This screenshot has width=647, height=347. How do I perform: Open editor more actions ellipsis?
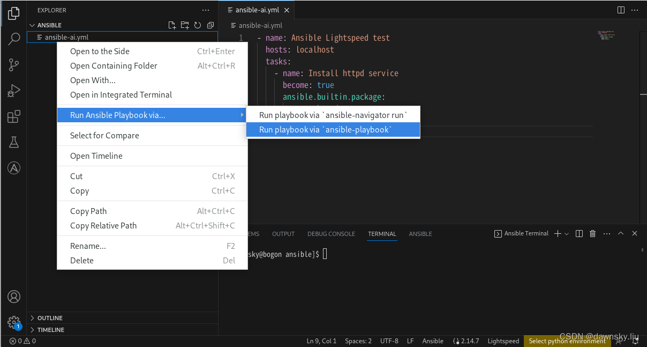point(635,10)
